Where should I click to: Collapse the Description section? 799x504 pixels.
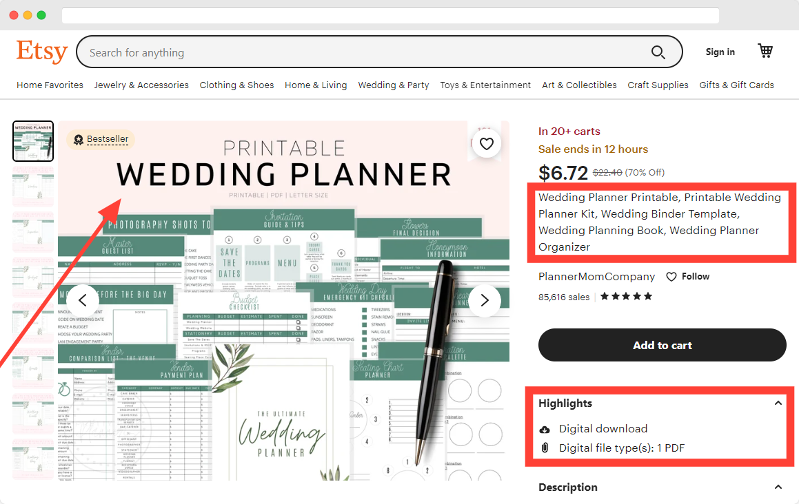[x=778, y=487]
